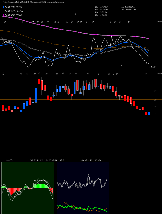Click the white DOW MT legend swatch
The image size is (162, 214).
pos(4,11)
